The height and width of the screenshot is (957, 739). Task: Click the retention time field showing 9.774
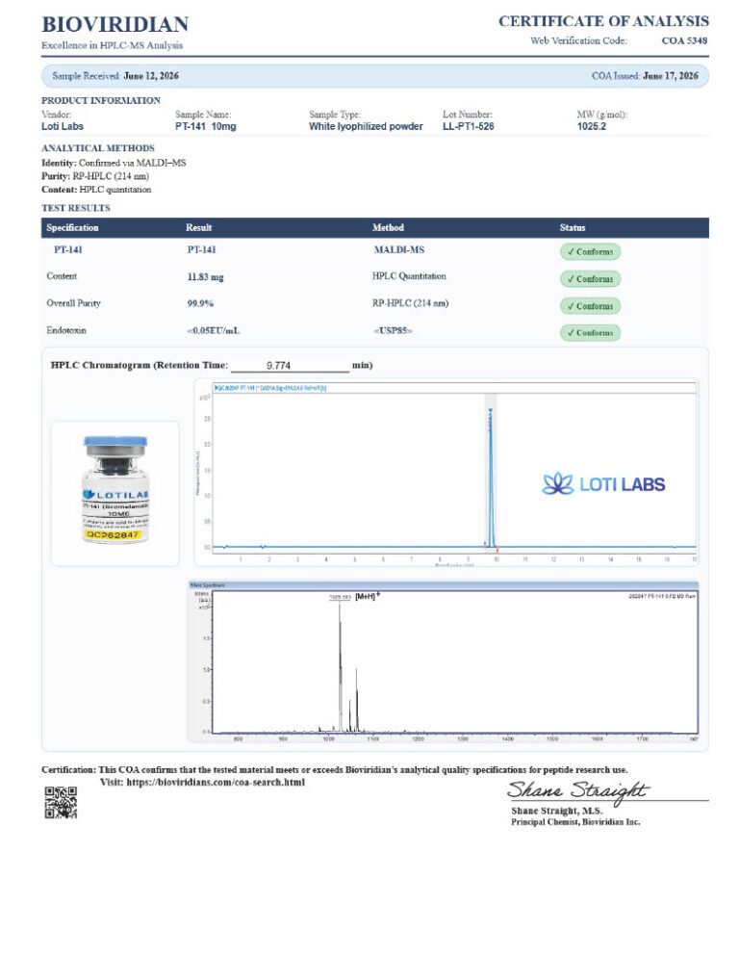tap(290, 365)
